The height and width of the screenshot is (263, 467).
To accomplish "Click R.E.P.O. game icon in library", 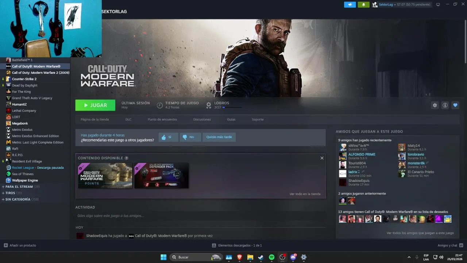I will [8, 155].
